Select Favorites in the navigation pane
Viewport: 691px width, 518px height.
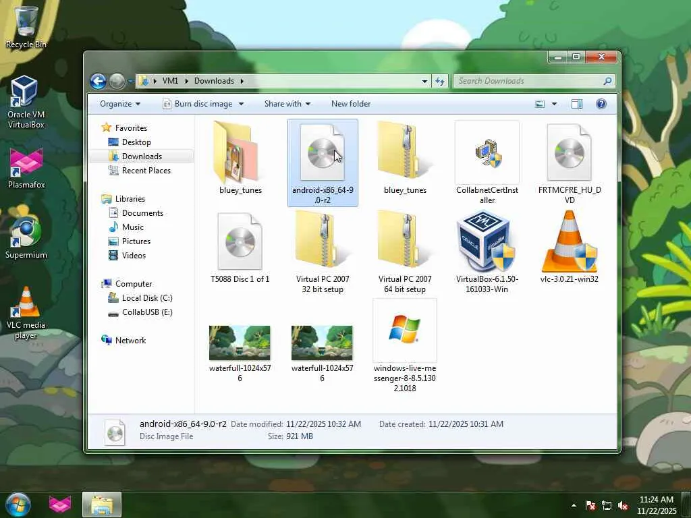[131, 128]
